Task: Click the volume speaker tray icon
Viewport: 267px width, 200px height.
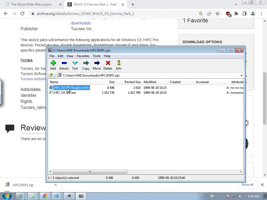Action: 241,196
